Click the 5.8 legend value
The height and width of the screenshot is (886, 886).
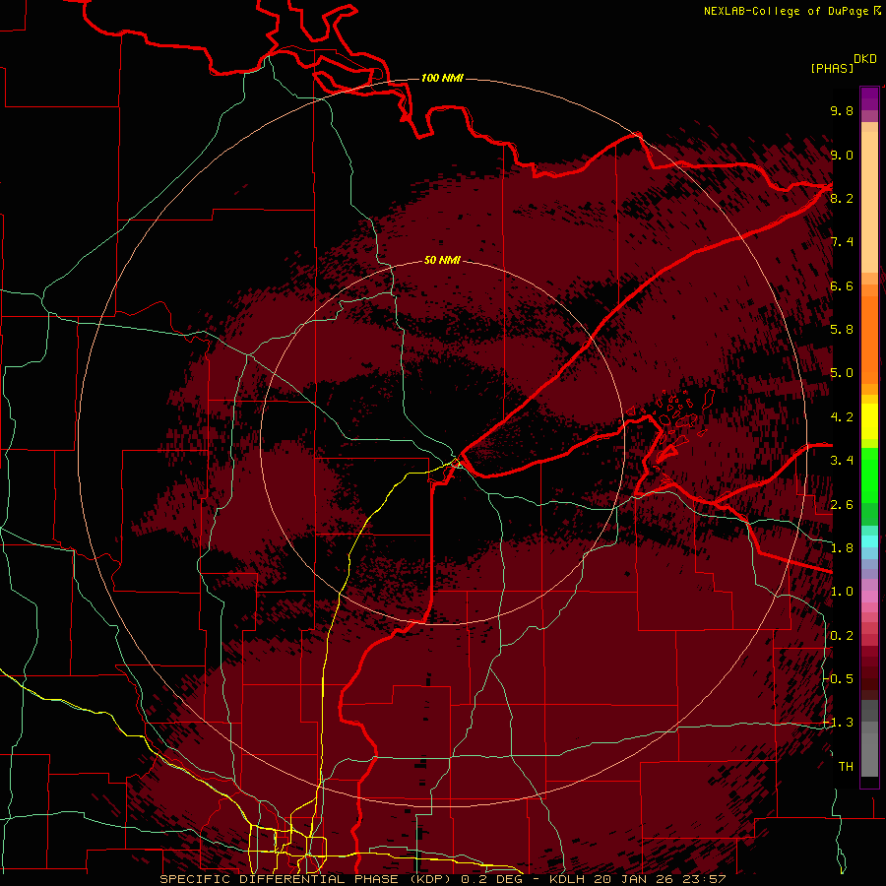[842, 330]
